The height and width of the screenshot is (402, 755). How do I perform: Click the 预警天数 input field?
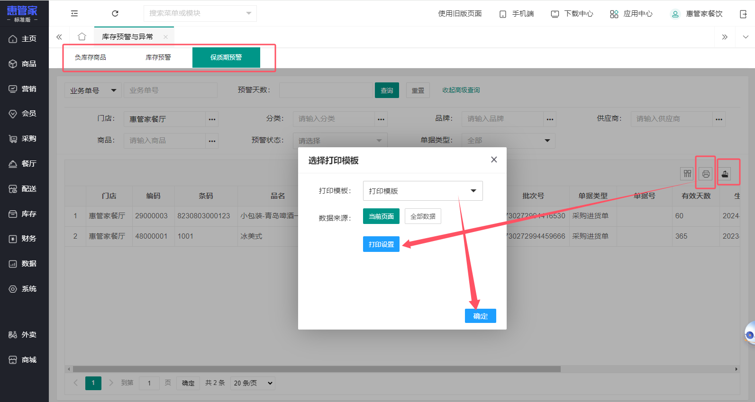pos(327,90)
